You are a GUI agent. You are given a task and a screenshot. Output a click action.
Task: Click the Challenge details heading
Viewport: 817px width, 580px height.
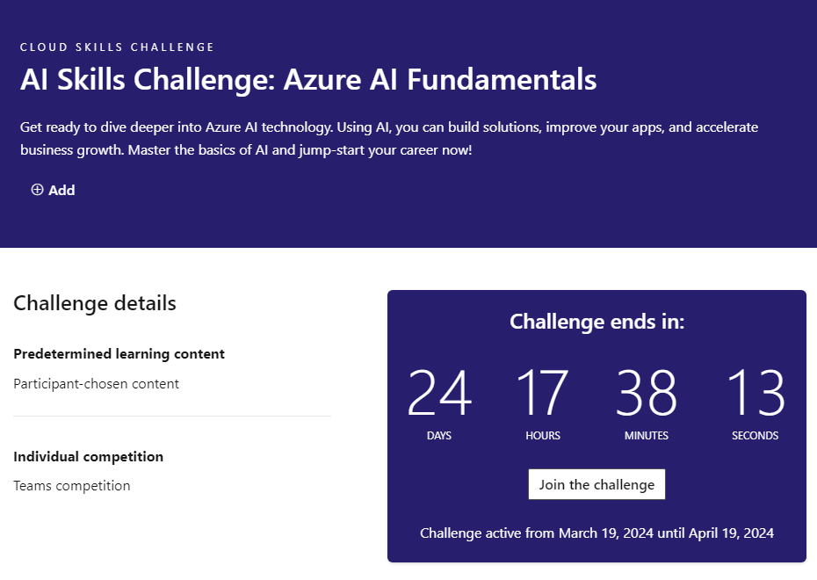(95, 303)
